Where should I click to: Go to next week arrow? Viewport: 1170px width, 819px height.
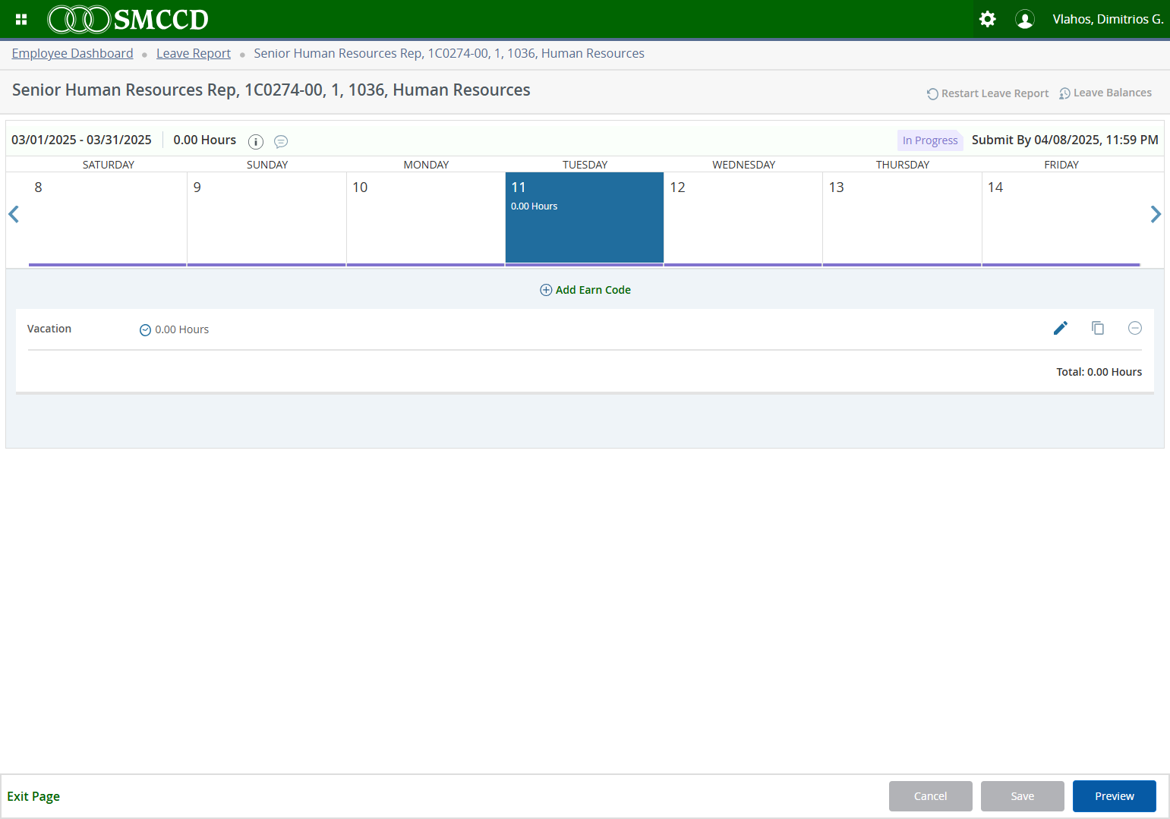click(1156, 214)
